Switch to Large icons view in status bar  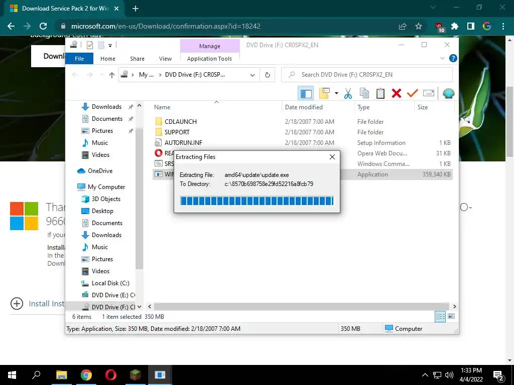tap(451, 316)
